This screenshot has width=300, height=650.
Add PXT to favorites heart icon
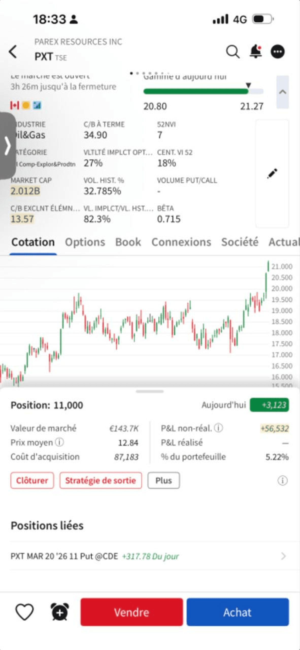[24, 612]
